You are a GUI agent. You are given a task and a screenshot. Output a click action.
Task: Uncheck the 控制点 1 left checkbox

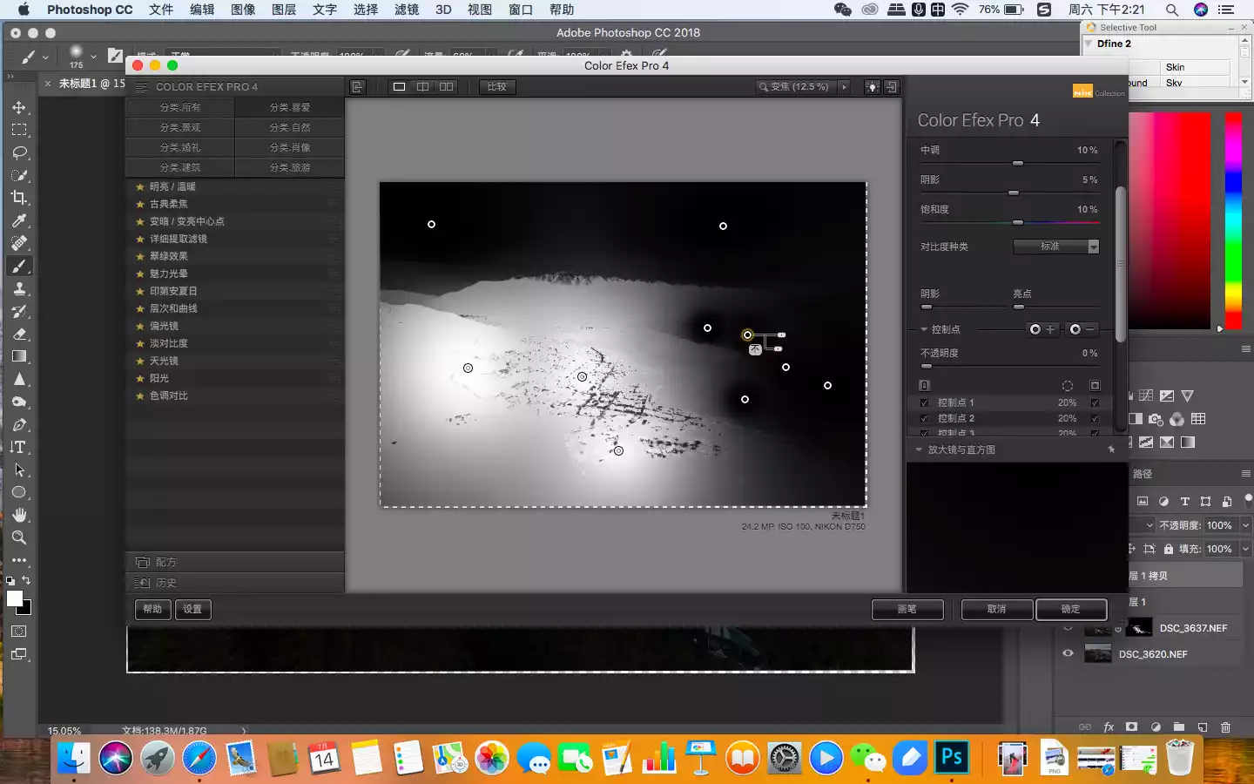tap(924, 403)
